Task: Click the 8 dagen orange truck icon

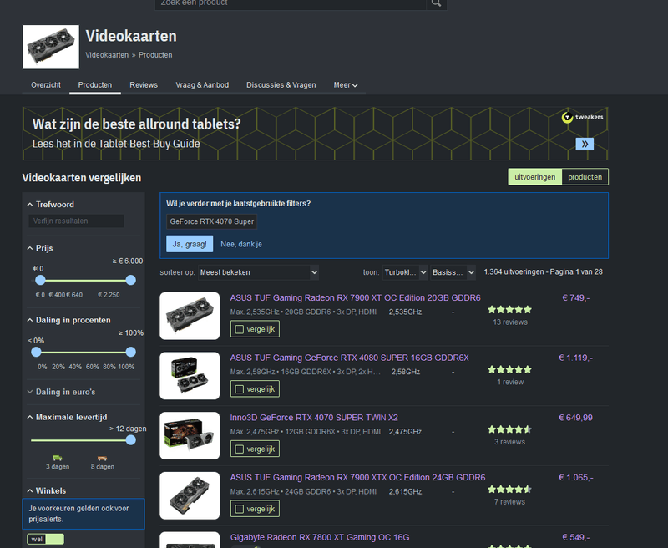Action: point(102,458)
